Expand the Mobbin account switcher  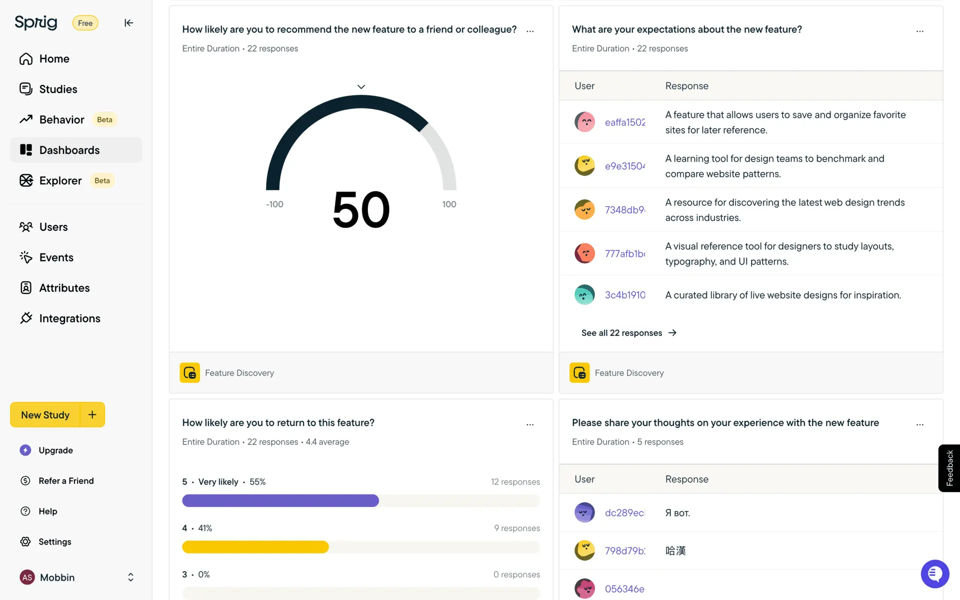(130, 577)
